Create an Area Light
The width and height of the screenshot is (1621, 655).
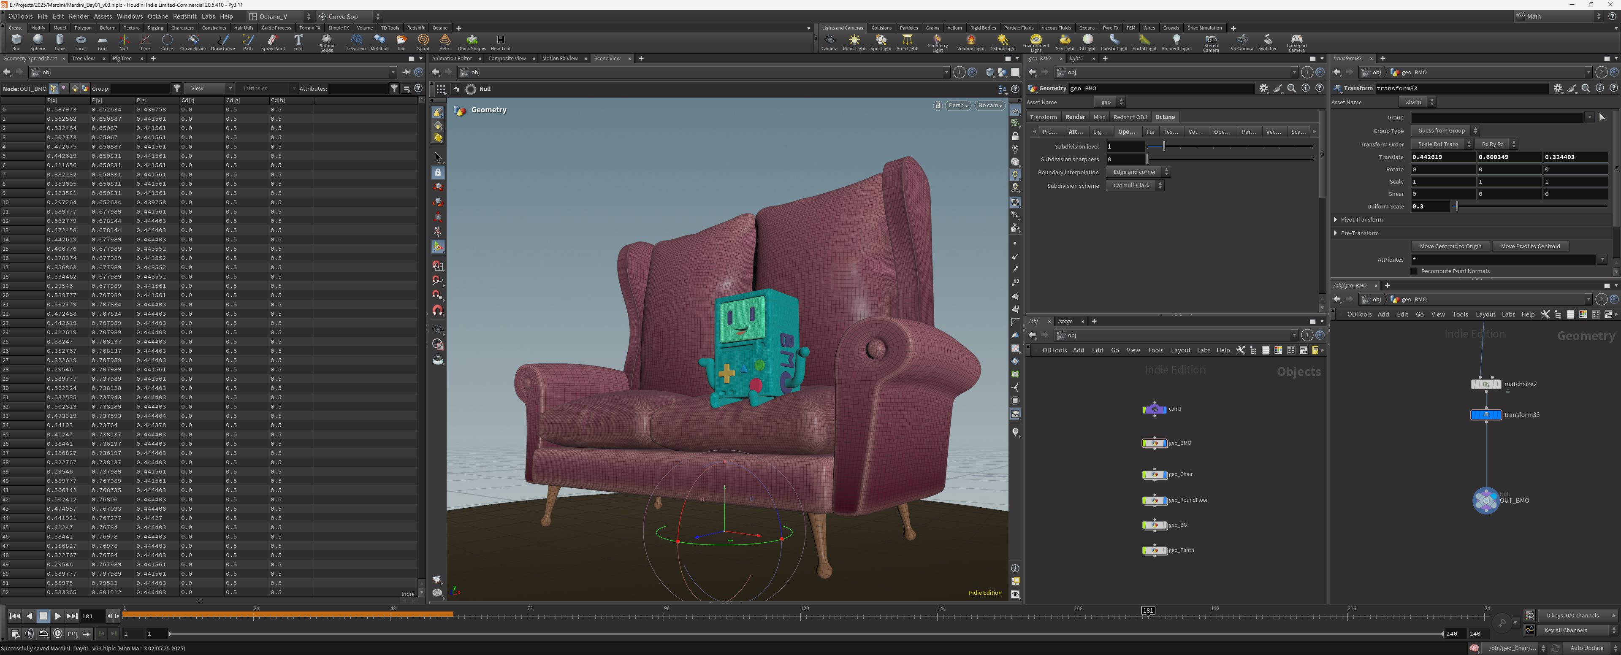click(907, 42)
